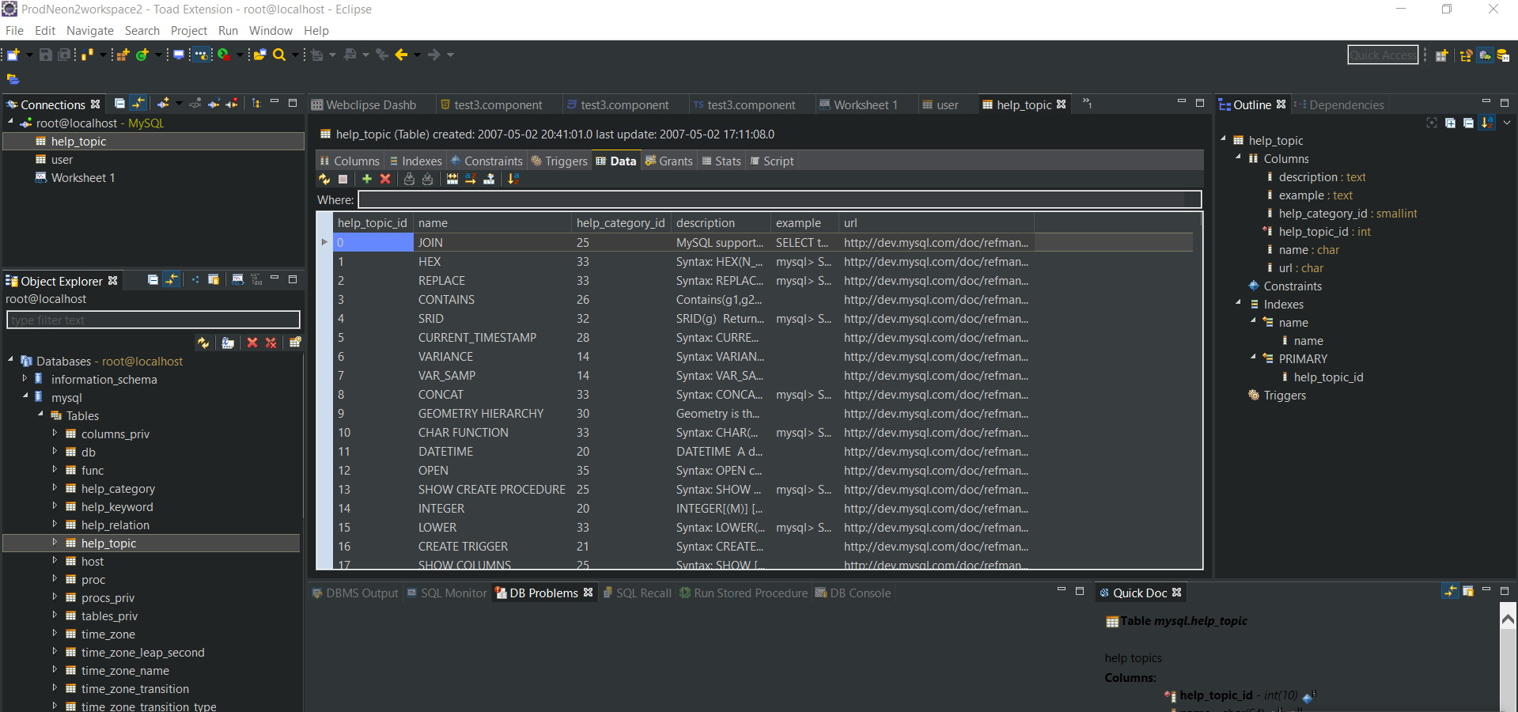Open the Navigate menu
The image size is (1518, 712).
tap(90, 31)
